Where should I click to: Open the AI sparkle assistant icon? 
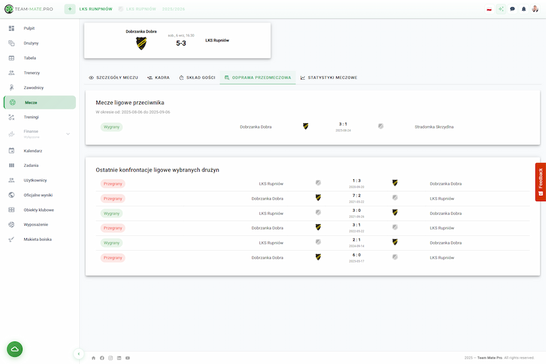[501, 9]
